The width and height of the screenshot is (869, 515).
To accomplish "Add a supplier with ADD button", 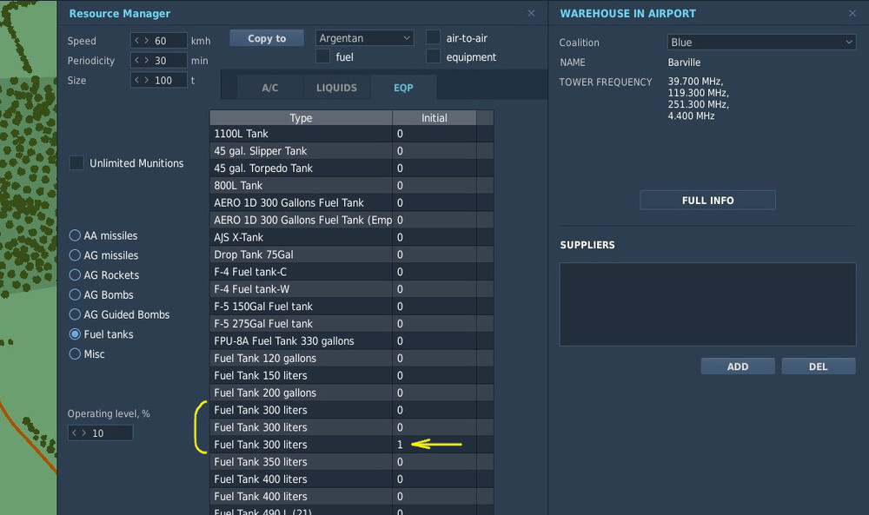I will point(738,366).
